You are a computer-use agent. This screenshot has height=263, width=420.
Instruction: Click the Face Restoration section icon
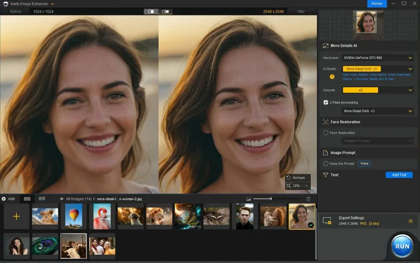(x=325, y=122)
